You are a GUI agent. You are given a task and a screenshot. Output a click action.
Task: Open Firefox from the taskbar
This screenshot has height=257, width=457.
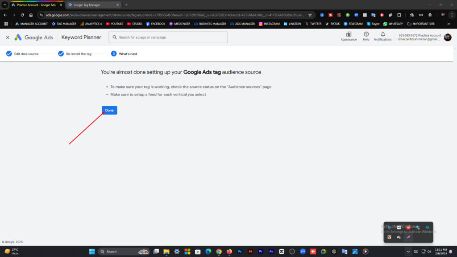pos(229,252)
